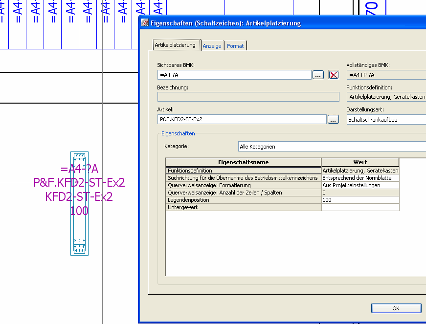The image size is (426, 324).
Task: Click the Wert column header
Action: [x=360, y=162]
